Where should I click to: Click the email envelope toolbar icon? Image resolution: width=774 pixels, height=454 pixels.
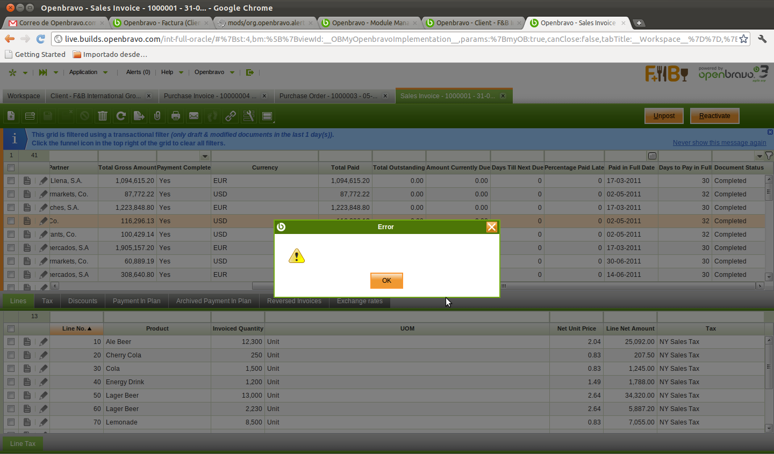(194, 116)
